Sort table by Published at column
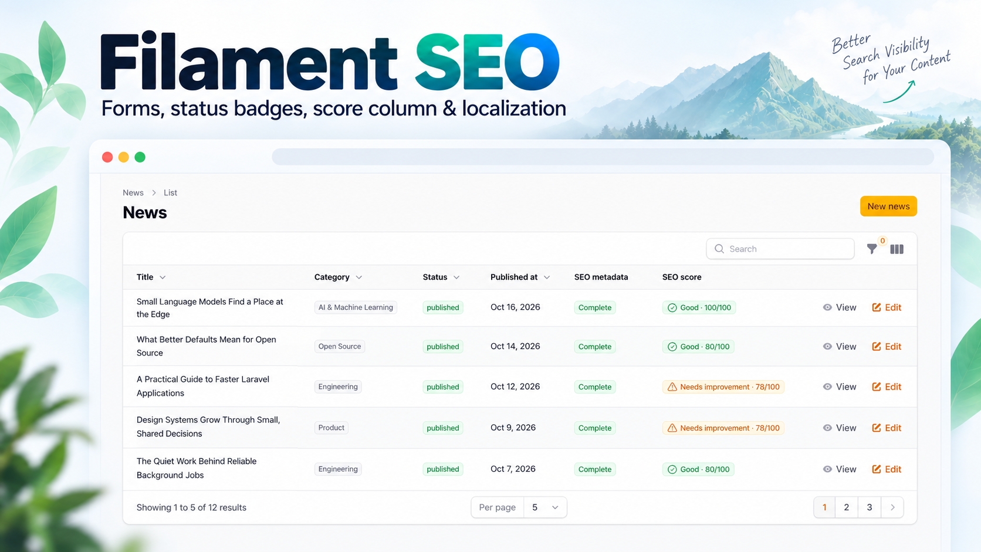Viewport: 981px width, 552px height. tap(520, 277)
